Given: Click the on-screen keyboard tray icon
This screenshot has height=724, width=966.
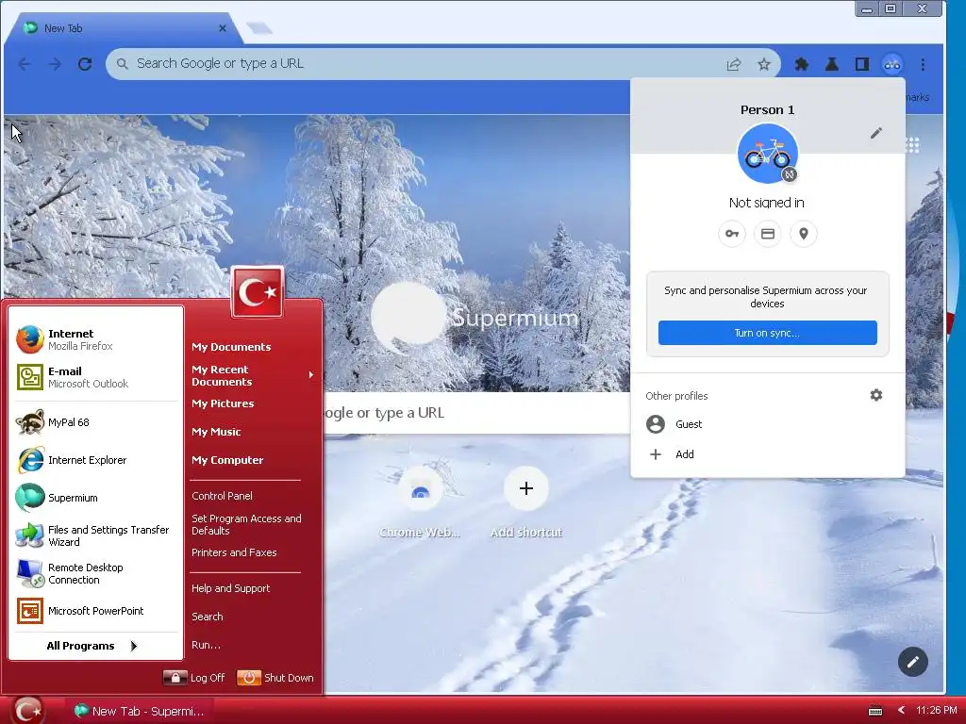Looking at the screenshot, I should tap(874, 711).
